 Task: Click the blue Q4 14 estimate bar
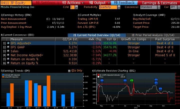click(x=72, y=99)
